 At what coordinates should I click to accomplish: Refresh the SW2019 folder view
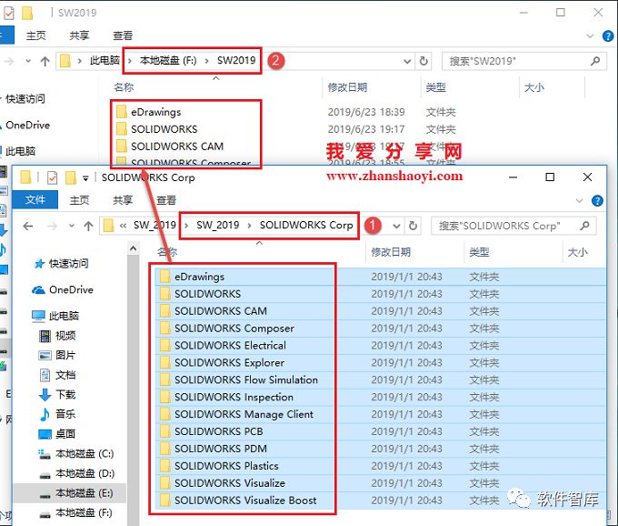(424, 61)
